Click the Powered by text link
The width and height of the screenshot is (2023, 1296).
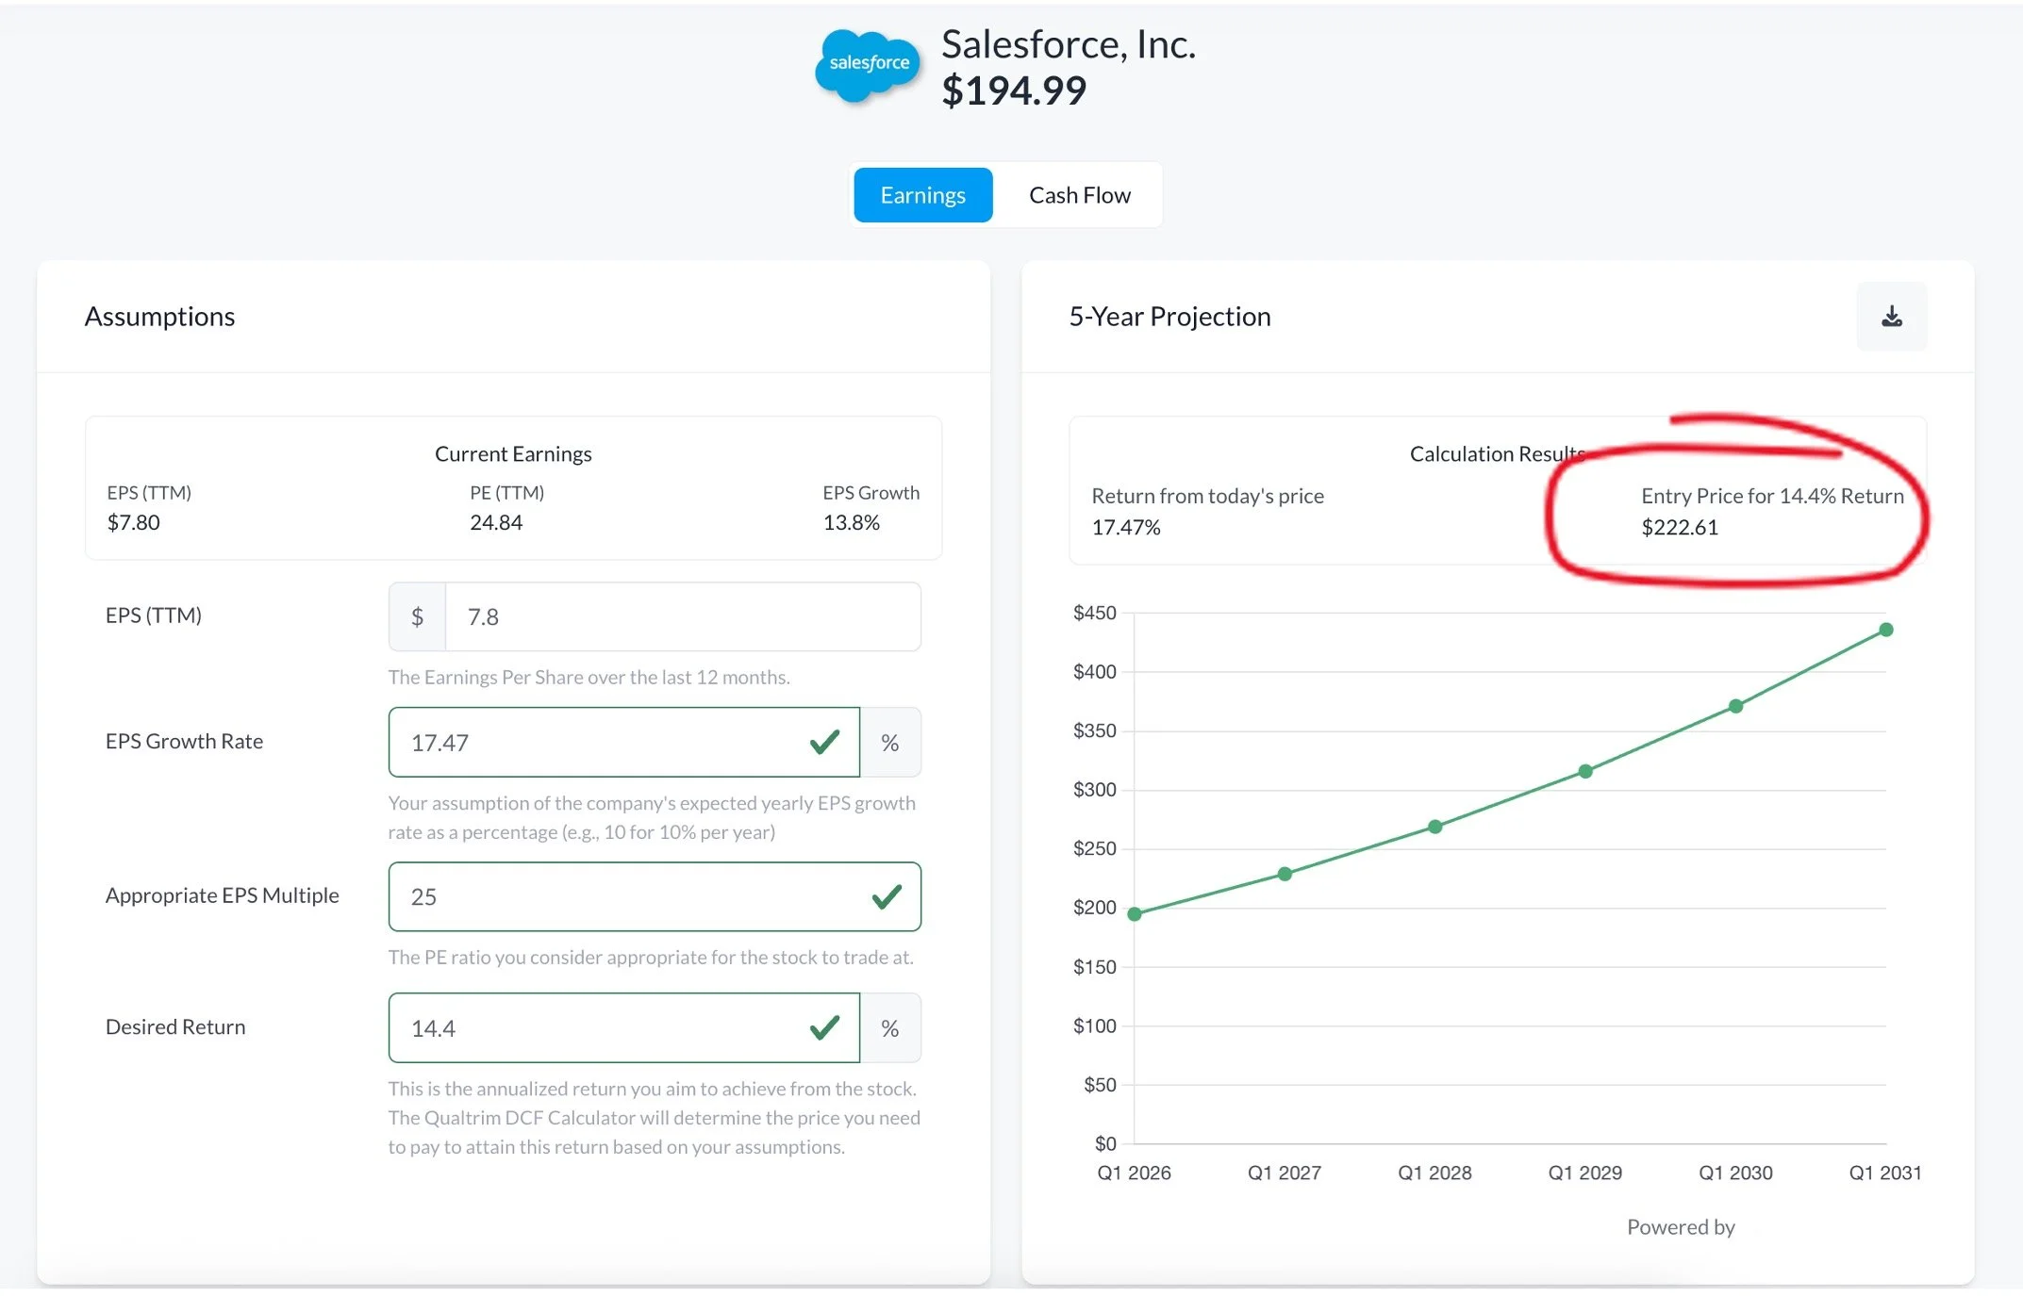1680,1226
